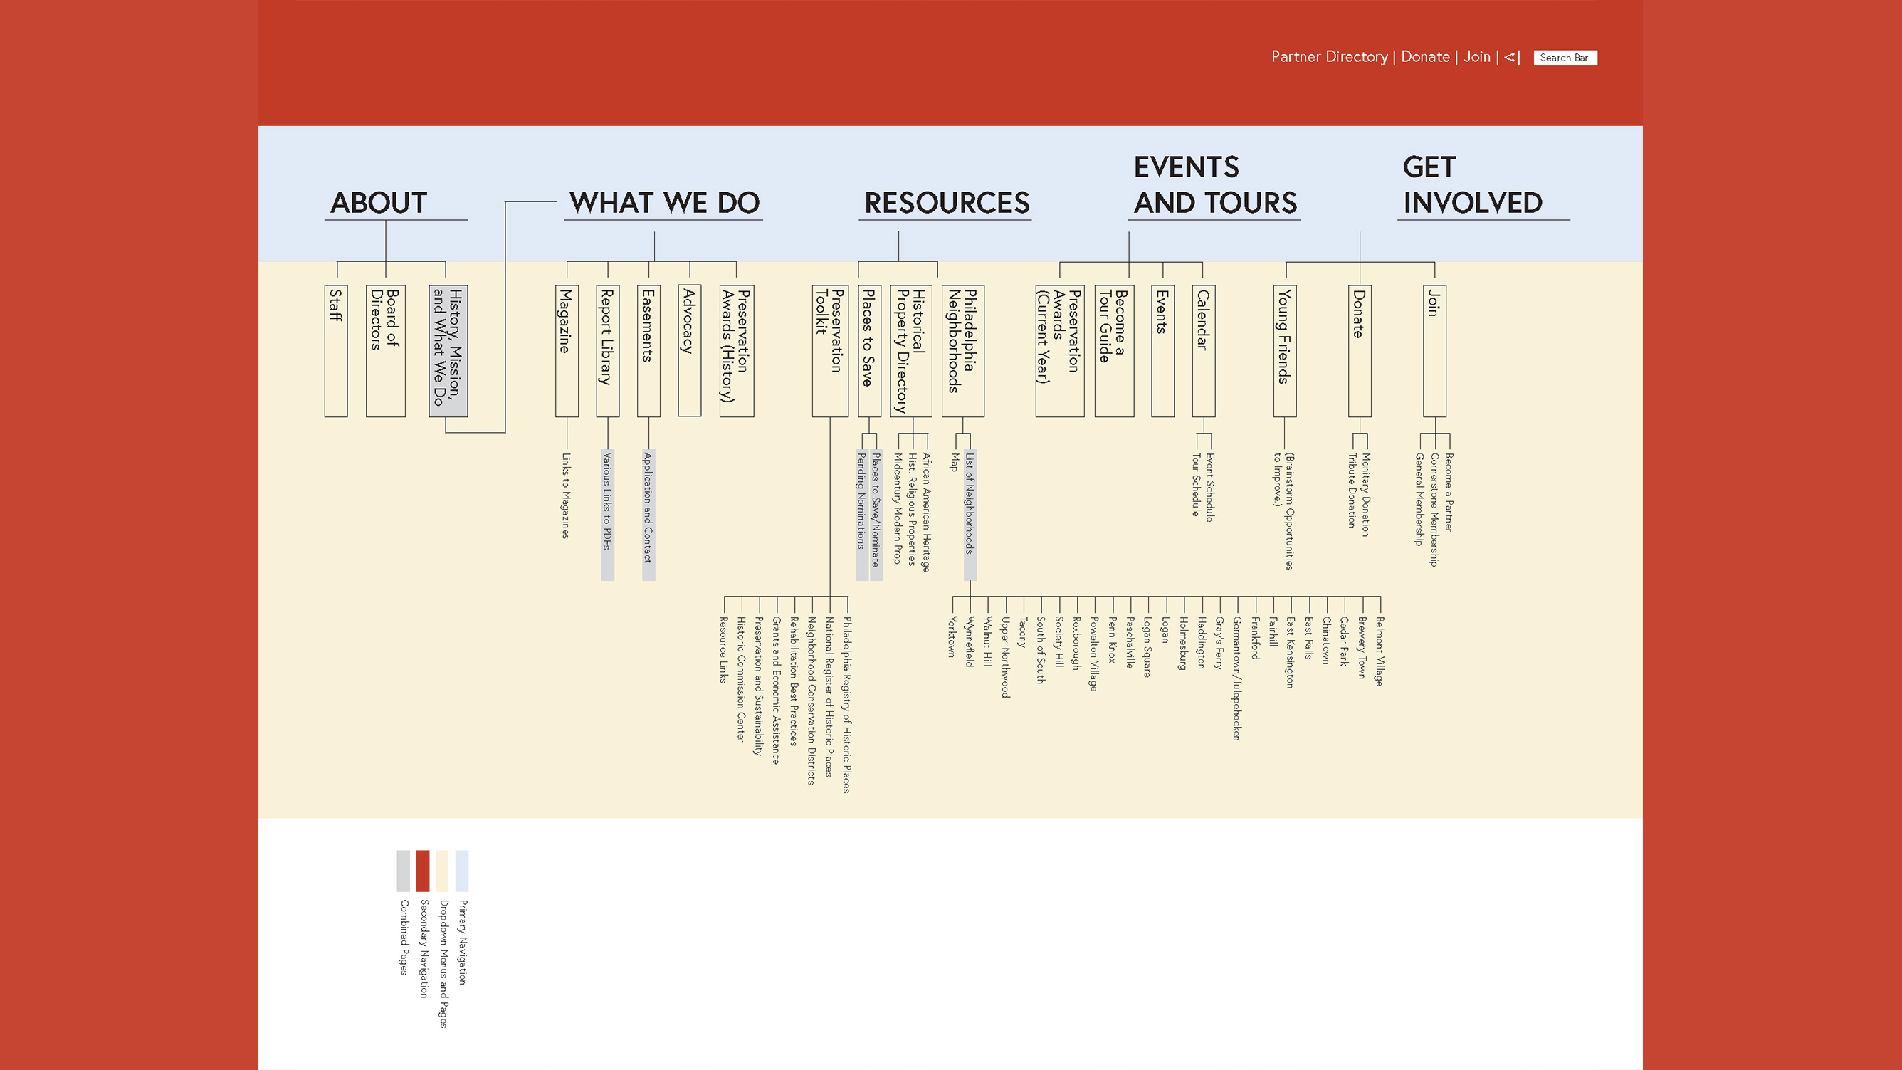Click the Calendar box
Image resolution: width=1902 pixels, height=1070 pixels.
click(1204, 351)
